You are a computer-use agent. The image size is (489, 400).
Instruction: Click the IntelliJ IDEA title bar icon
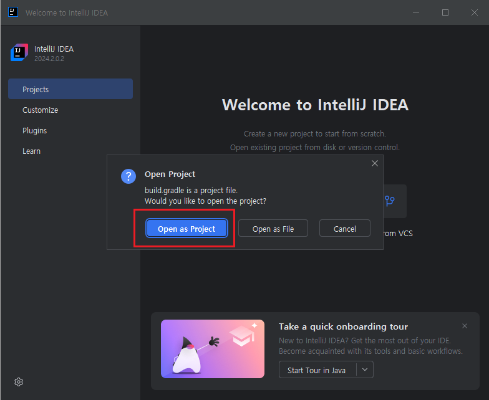[x=13, y=12]
